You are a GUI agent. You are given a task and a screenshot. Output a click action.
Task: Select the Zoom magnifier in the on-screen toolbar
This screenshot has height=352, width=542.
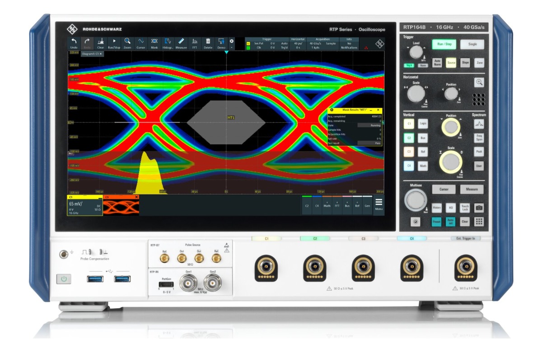[x=127, y=43]
